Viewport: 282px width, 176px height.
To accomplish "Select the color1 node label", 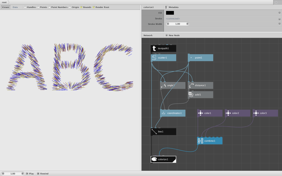I will [x=208, y=113].
